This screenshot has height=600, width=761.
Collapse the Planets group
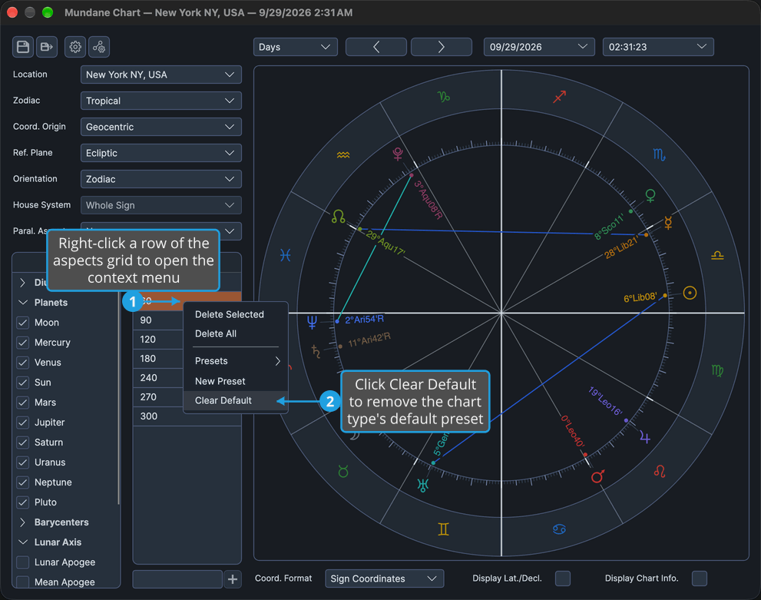click(23, 303)
